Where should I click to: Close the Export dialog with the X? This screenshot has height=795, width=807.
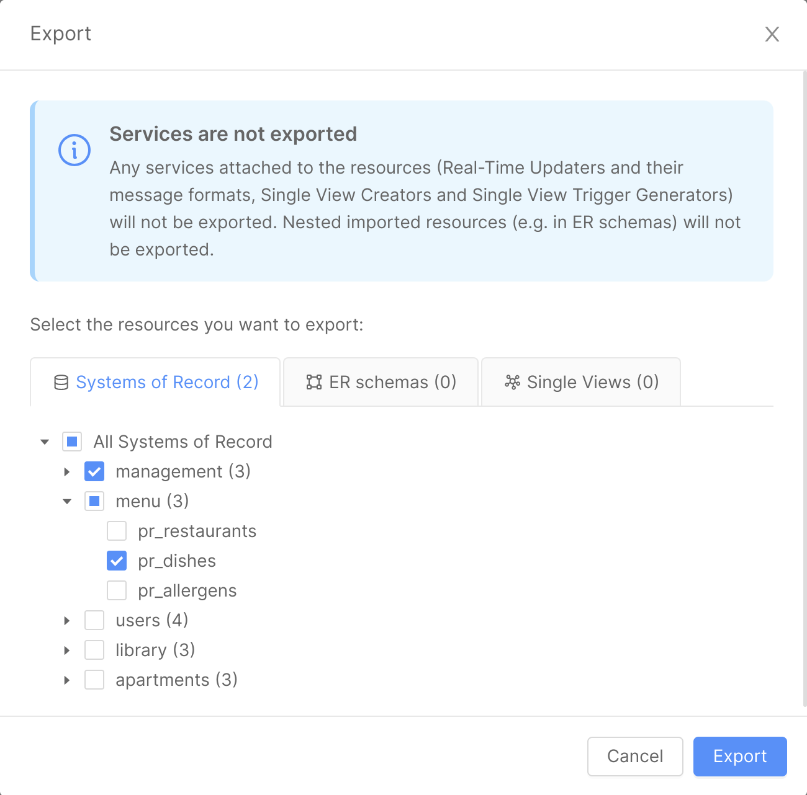[x=772, y=34]
